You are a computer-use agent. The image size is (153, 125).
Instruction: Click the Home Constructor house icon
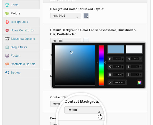click(x=7, y=30)
